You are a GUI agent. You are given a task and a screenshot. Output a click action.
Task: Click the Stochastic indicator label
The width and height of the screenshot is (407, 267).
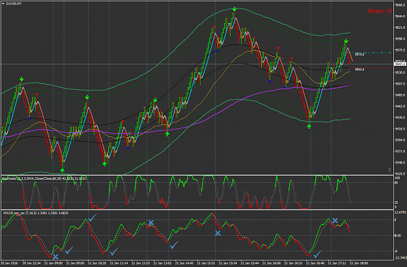click(44, 178)
